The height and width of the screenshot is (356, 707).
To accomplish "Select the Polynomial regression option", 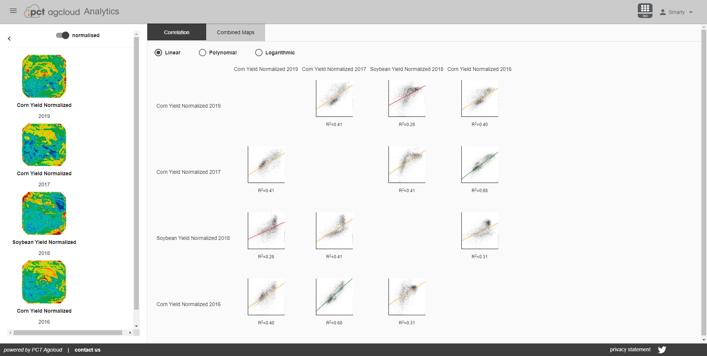I will click(x=203, y=53).
